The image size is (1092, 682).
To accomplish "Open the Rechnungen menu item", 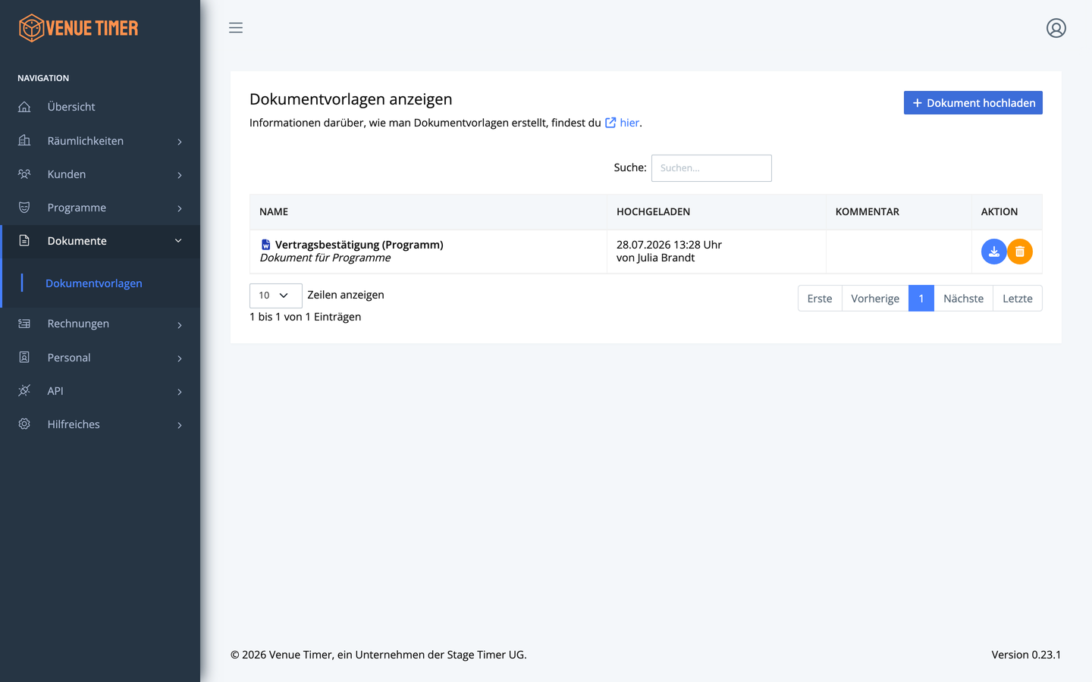I will point(100,324).
